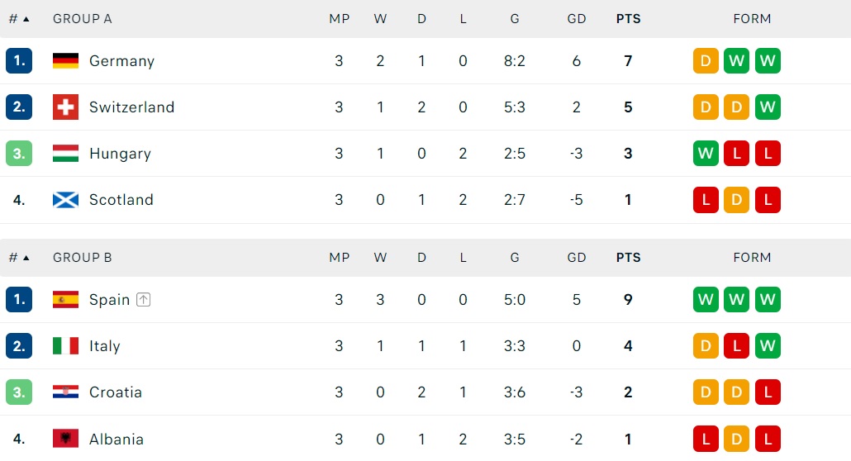Click the Croatia flag icon
Screen dimensions: 851x461
pyautogui.click(x=65, y=392)
